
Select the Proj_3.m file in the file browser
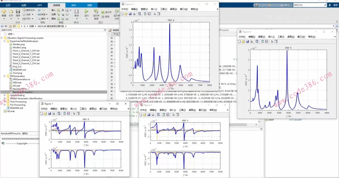tap(17, 67)
